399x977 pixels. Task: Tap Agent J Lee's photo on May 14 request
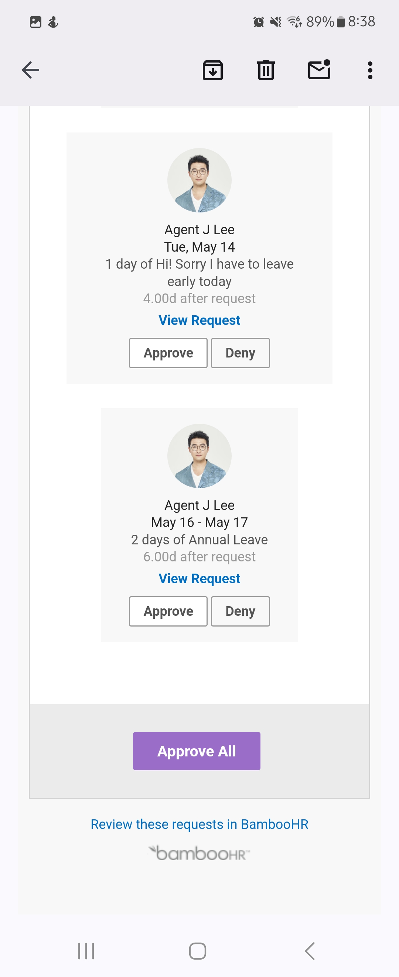coord(199,180)
